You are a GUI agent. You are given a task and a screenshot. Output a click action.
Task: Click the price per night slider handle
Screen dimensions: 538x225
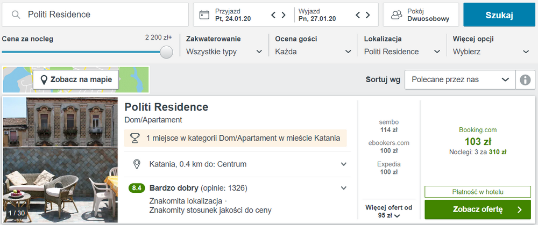pyautogui.click(x=167, y=52)
